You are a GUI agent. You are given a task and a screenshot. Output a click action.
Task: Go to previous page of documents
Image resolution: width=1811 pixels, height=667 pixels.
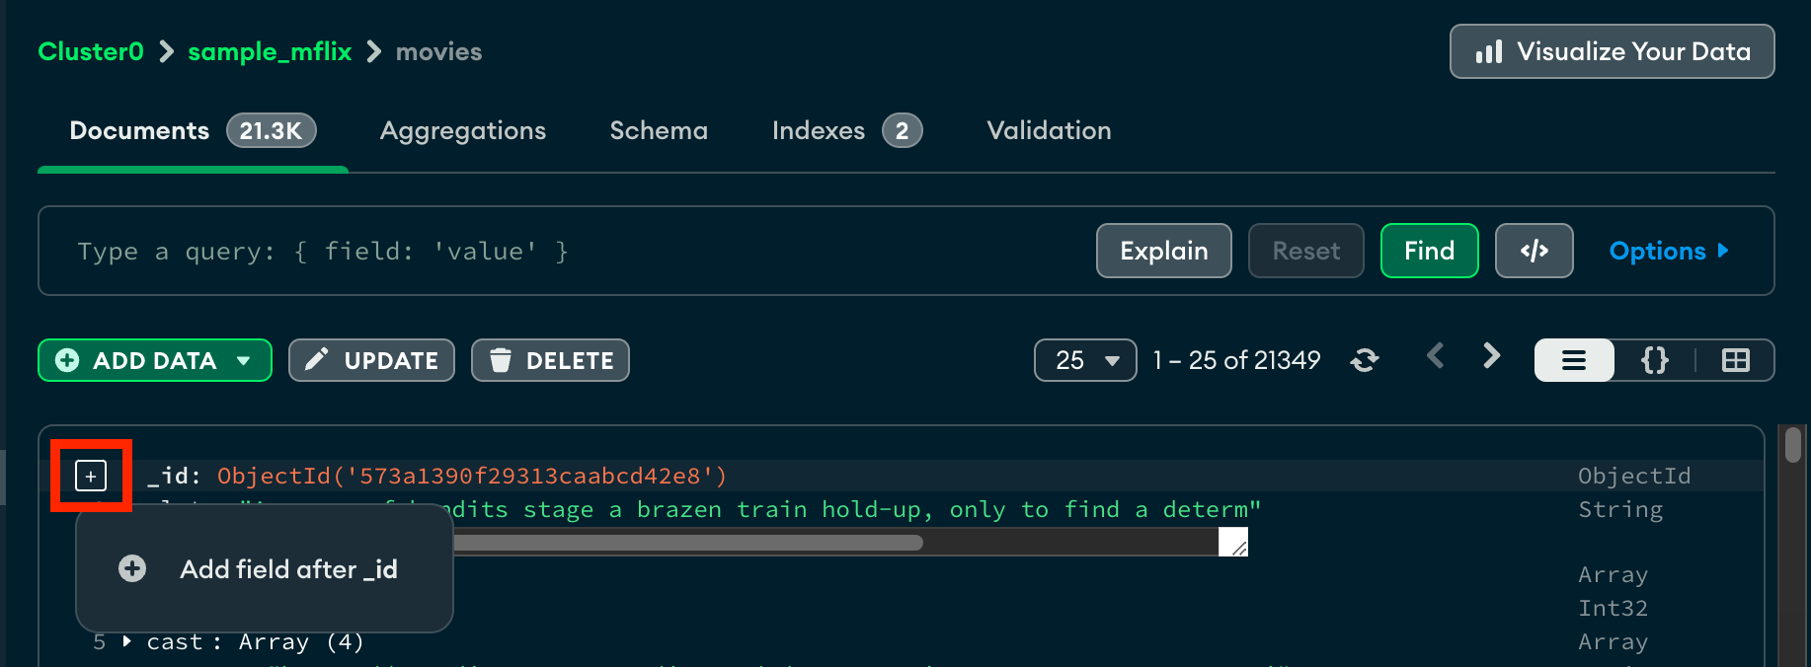pos(1436,356)
